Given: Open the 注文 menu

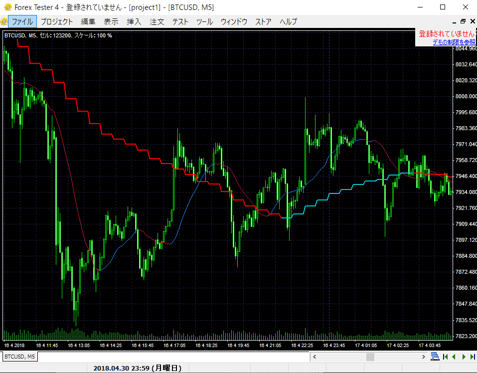Looking at the screenshot, I should click(x=157, y=21).
